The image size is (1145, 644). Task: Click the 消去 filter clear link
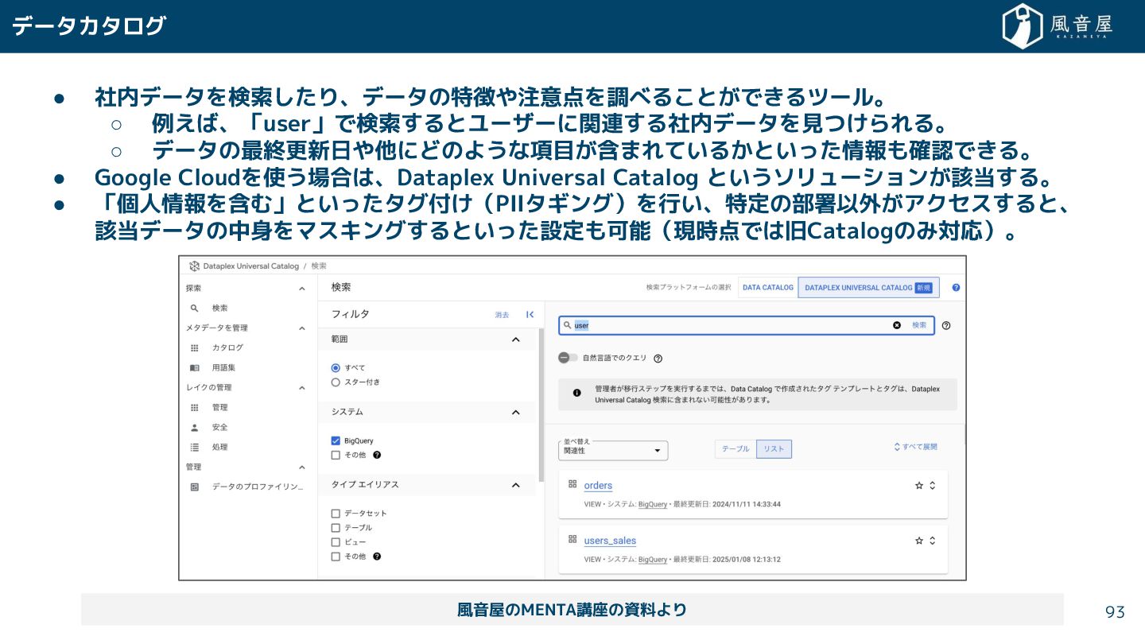coord(502,315)
